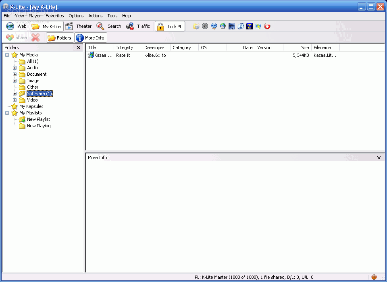Click the k-lite.6x.to developer cell
Screen dimensions: 387x282
pyautogui.click(x=155, y=55)
